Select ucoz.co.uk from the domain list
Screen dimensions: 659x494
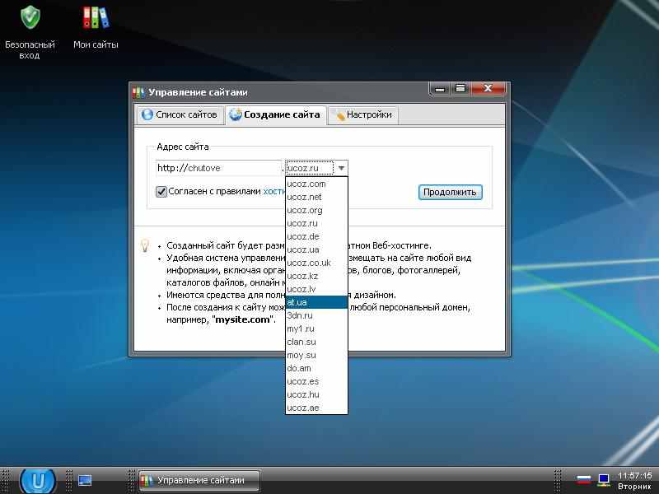(316, 263)
